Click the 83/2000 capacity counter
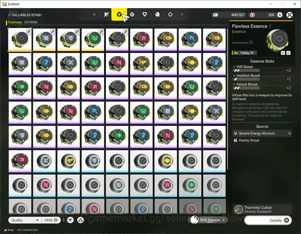 (31, 22)
